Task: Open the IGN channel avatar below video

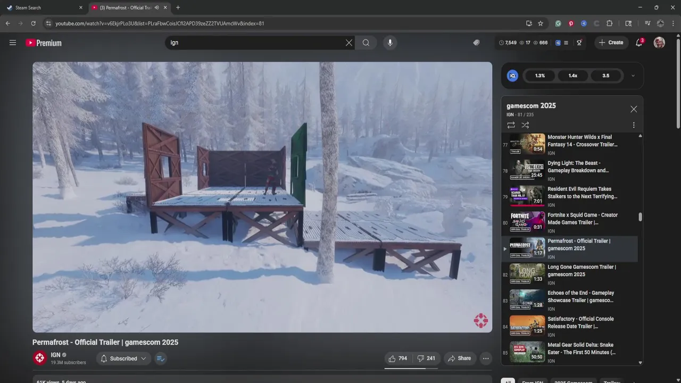Action: point(39,358)
